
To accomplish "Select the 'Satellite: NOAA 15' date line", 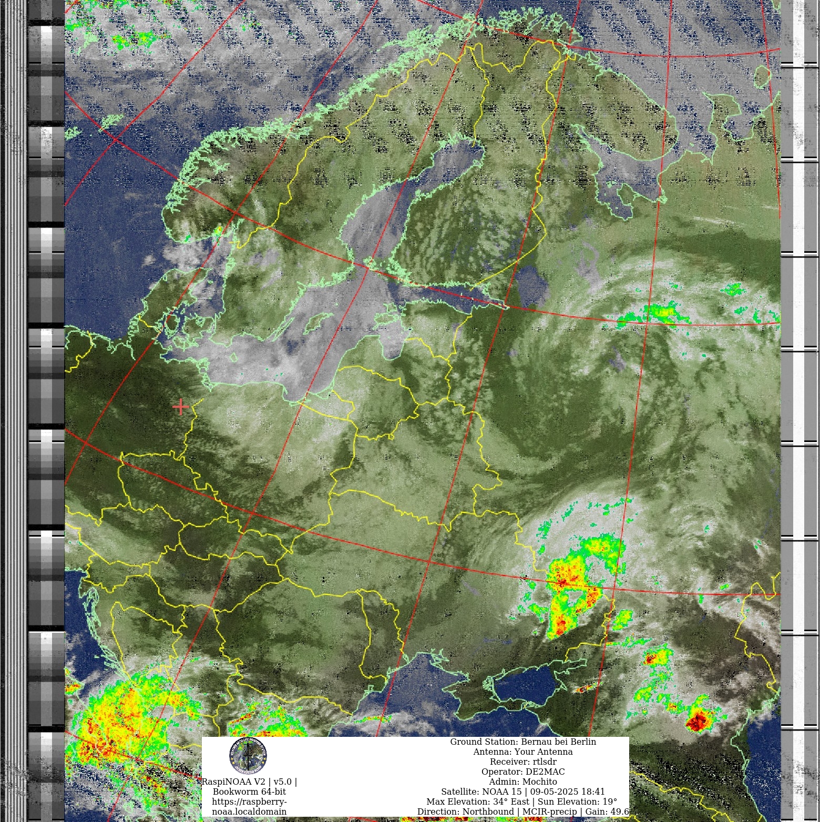I will (523, 792).
